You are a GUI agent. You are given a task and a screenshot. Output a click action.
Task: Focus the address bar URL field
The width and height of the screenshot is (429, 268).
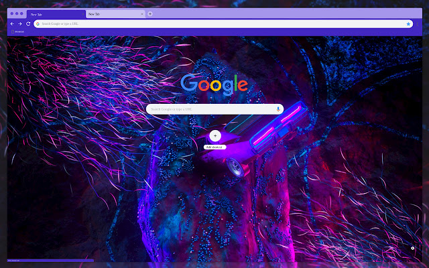223,24
